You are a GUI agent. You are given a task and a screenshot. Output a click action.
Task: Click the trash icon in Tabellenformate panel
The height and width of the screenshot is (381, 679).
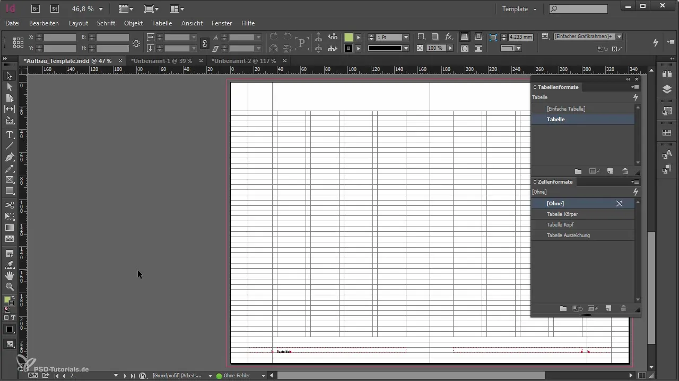click(x=625, y=171)
